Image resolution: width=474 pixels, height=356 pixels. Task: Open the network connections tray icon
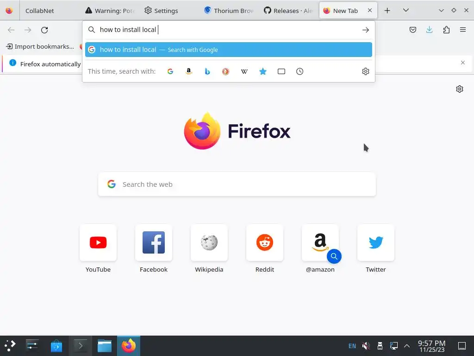point(393,346)
